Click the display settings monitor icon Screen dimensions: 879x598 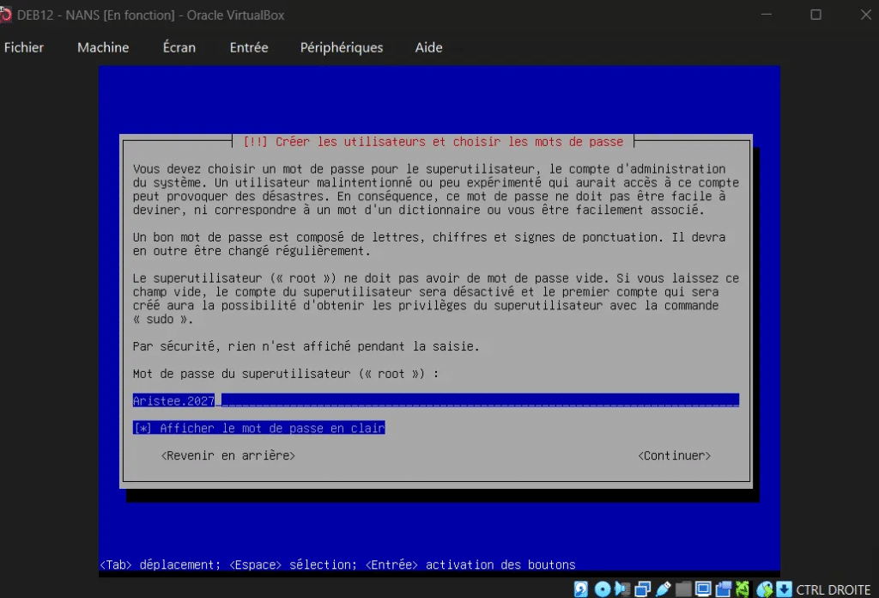703,589
